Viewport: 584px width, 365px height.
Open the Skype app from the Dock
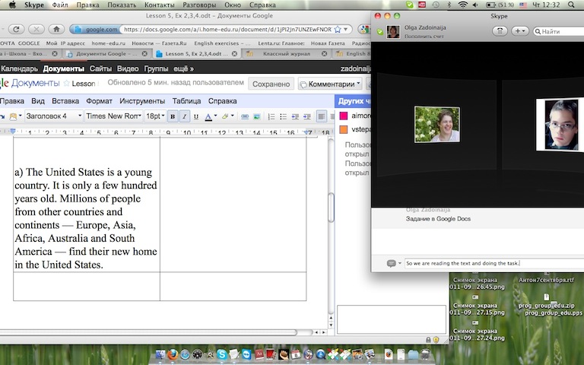click(221, 354)
